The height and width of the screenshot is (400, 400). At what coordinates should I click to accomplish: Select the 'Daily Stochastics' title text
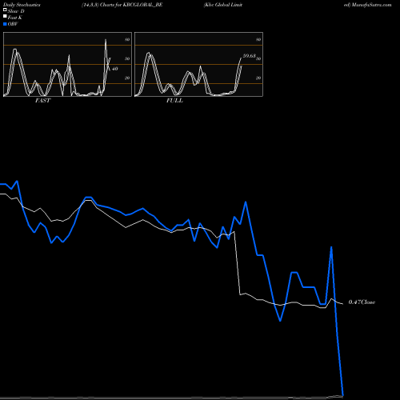(x=22, y=5)
